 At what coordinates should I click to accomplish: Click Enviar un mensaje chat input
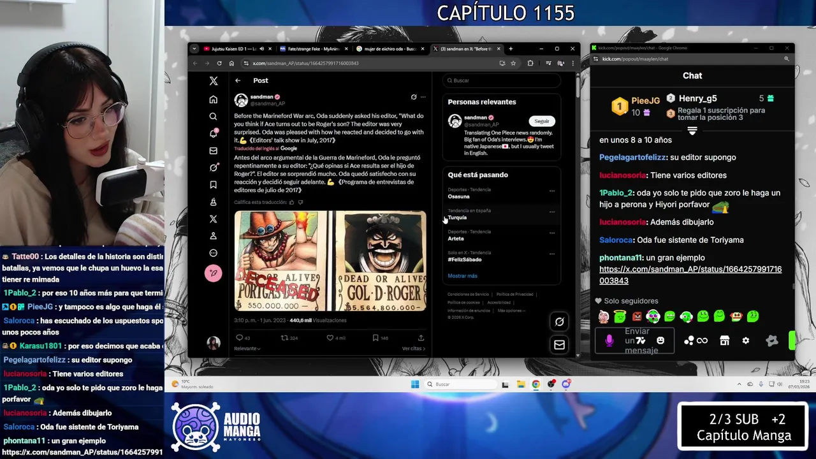[x=634, y=341]
